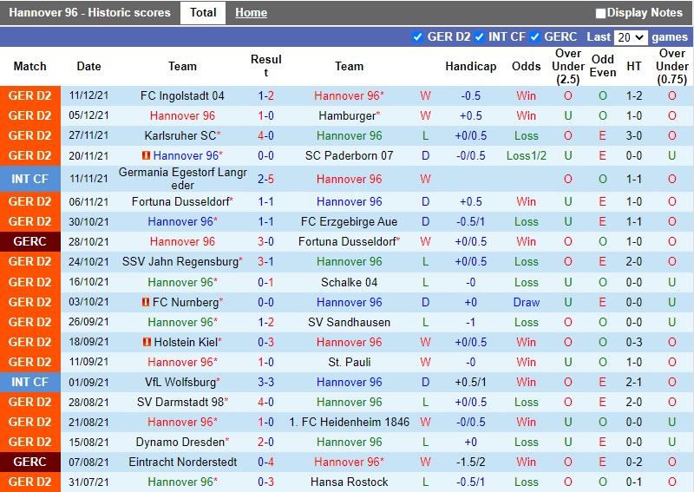Click the 2-5 result for Germania Egestorf match
Image resolution: width=694 pixels, height=492 pixels.
click(266, 179)
